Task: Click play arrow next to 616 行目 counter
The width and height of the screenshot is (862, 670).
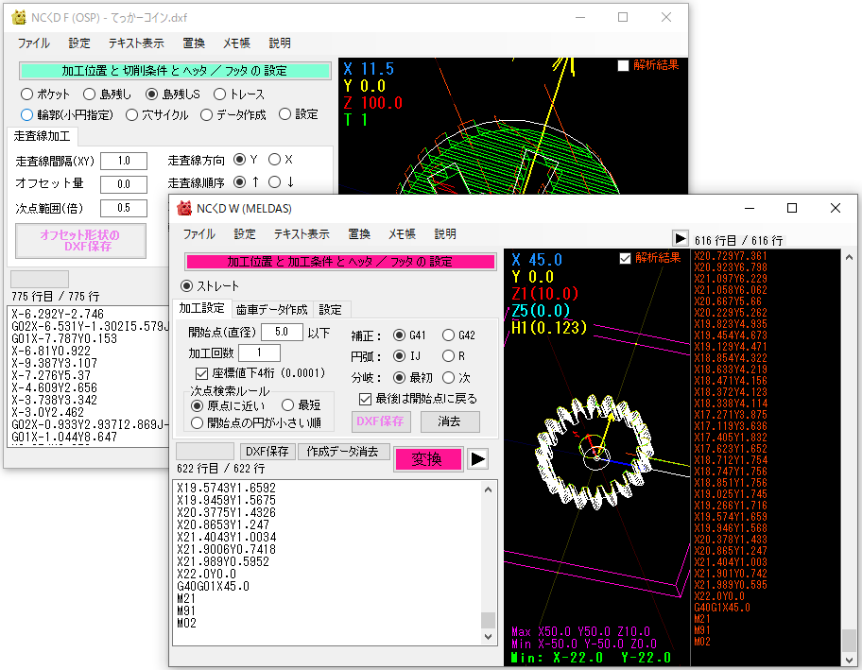Action: click(680, 238)
